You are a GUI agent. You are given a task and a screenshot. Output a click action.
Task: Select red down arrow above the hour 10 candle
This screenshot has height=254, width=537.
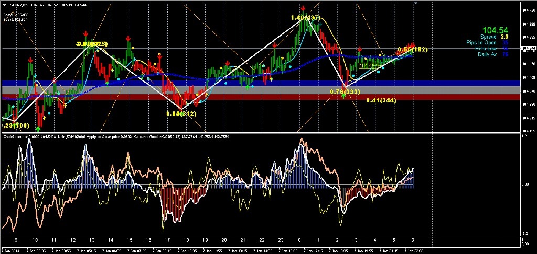(x=30, y=60)
